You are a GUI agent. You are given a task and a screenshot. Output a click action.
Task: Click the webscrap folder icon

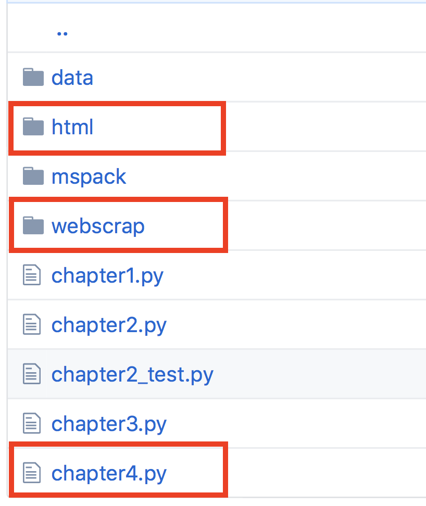point(33,225)
